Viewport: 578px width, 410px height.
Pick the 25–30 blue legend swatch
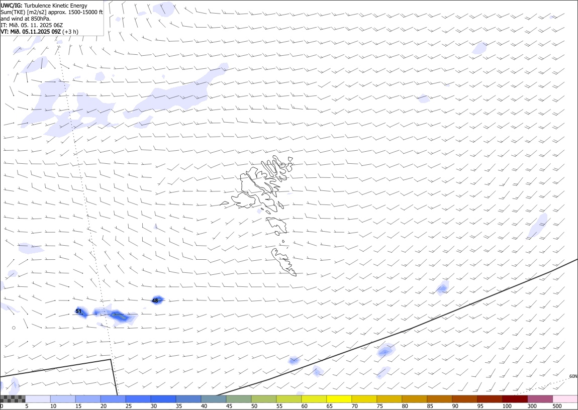[138, 399]
